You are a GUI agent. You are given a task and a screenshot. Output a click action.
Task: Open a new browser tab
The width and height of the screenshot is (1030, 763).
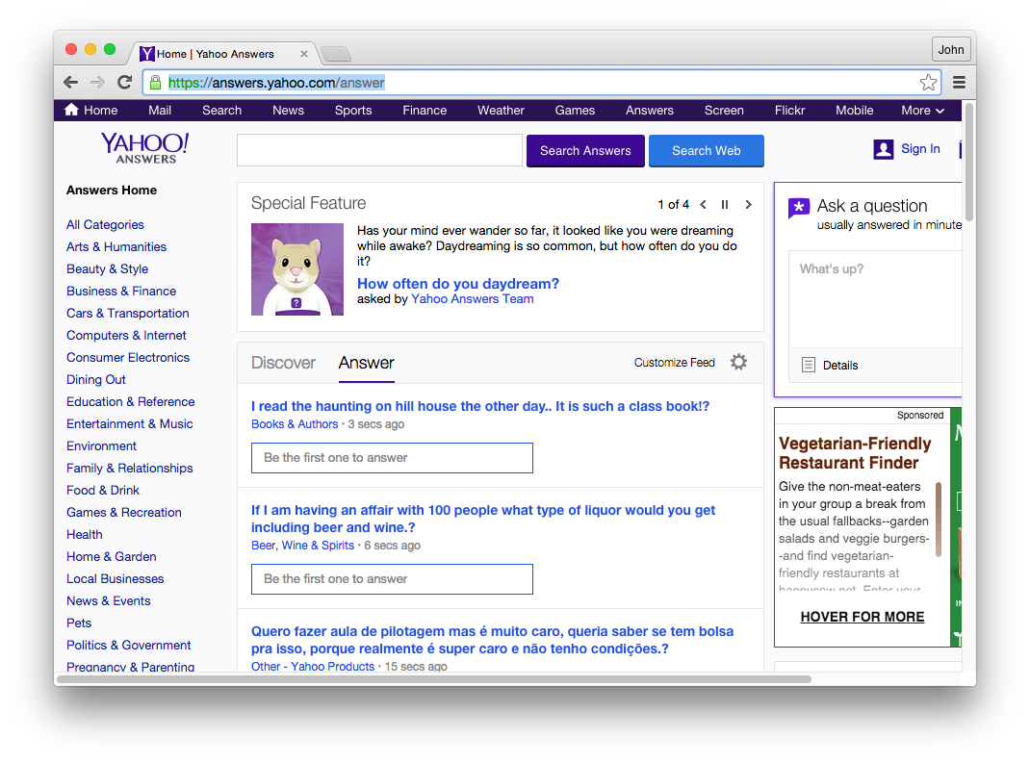tap(336, 54)
